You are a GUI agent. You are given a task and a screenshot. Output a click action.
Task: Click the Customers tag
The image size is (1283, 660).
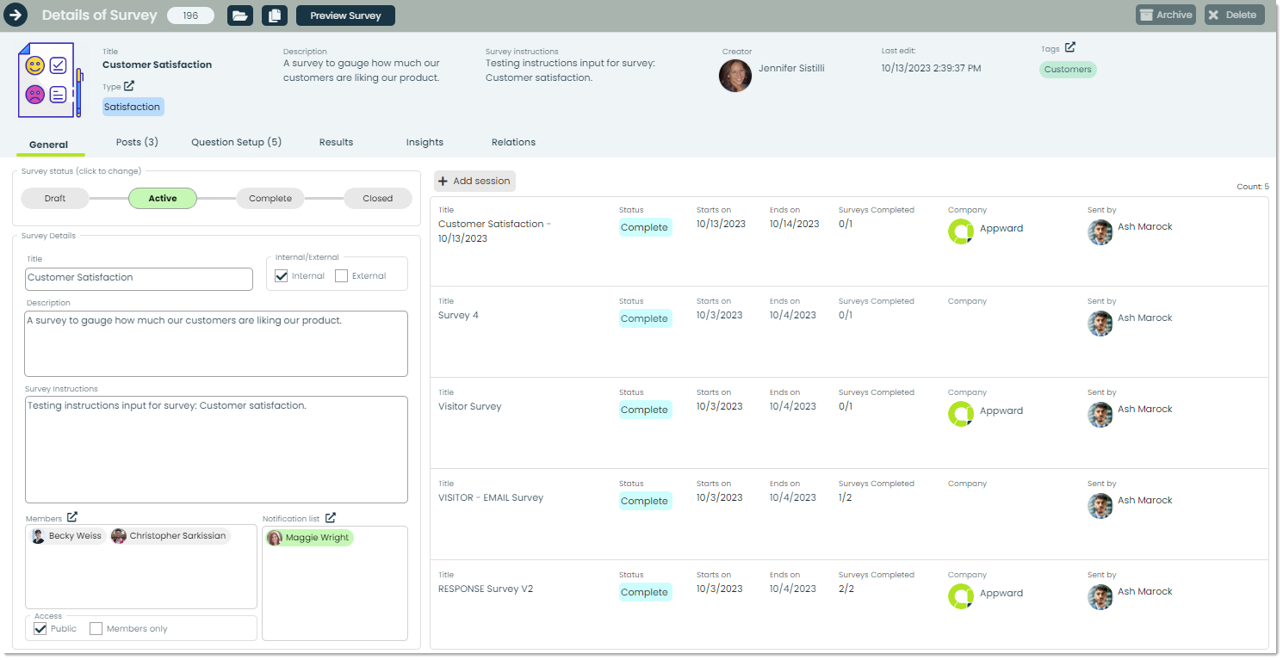[x=1068, y=70]
